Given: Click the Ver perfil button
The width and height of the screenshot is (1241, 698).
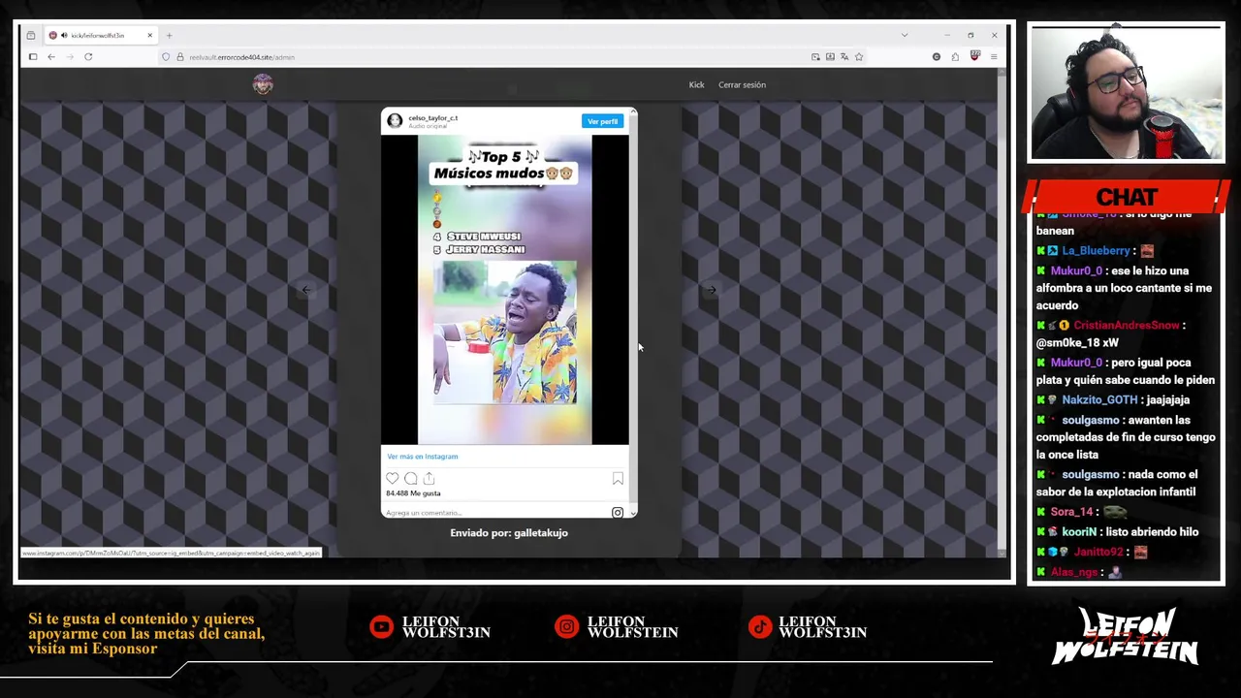Looking at the screenshot, I should pyautogui.click(x=602, y=121).
